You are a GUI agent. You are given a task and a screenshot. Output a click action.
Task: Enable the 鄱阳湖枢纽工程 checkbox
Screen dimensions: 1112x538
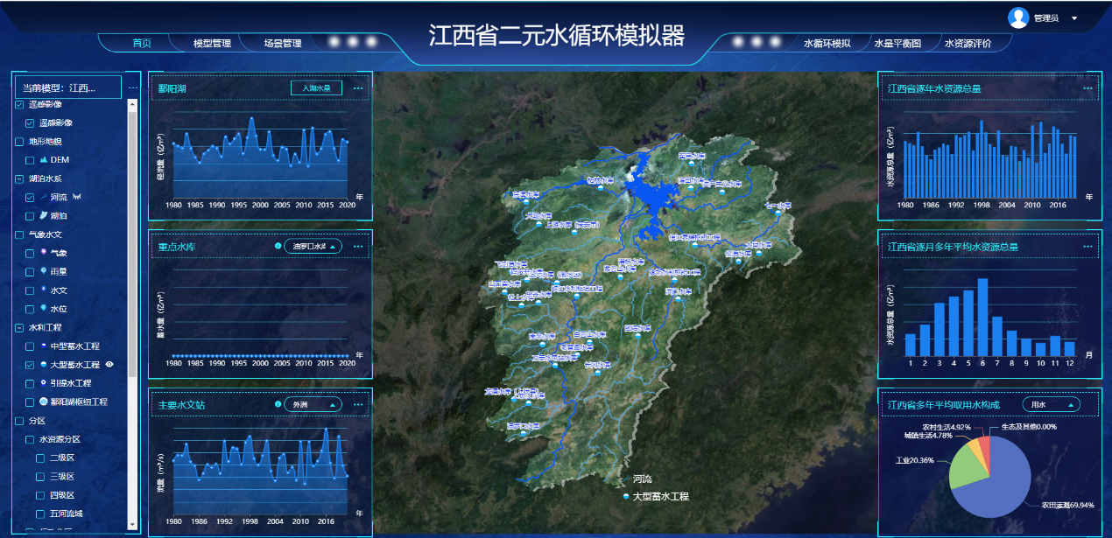pos(30,402)
